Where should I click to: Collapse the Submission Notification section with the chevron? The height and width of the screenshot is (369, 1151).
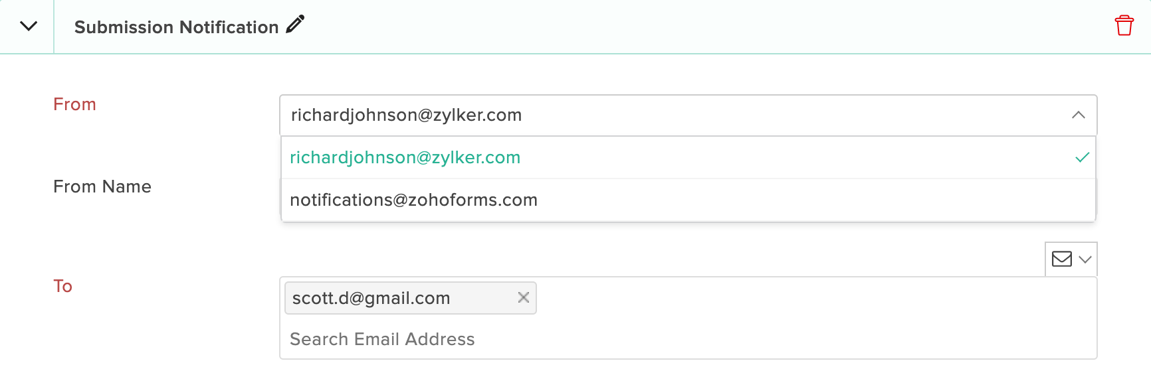pos(28,27)
